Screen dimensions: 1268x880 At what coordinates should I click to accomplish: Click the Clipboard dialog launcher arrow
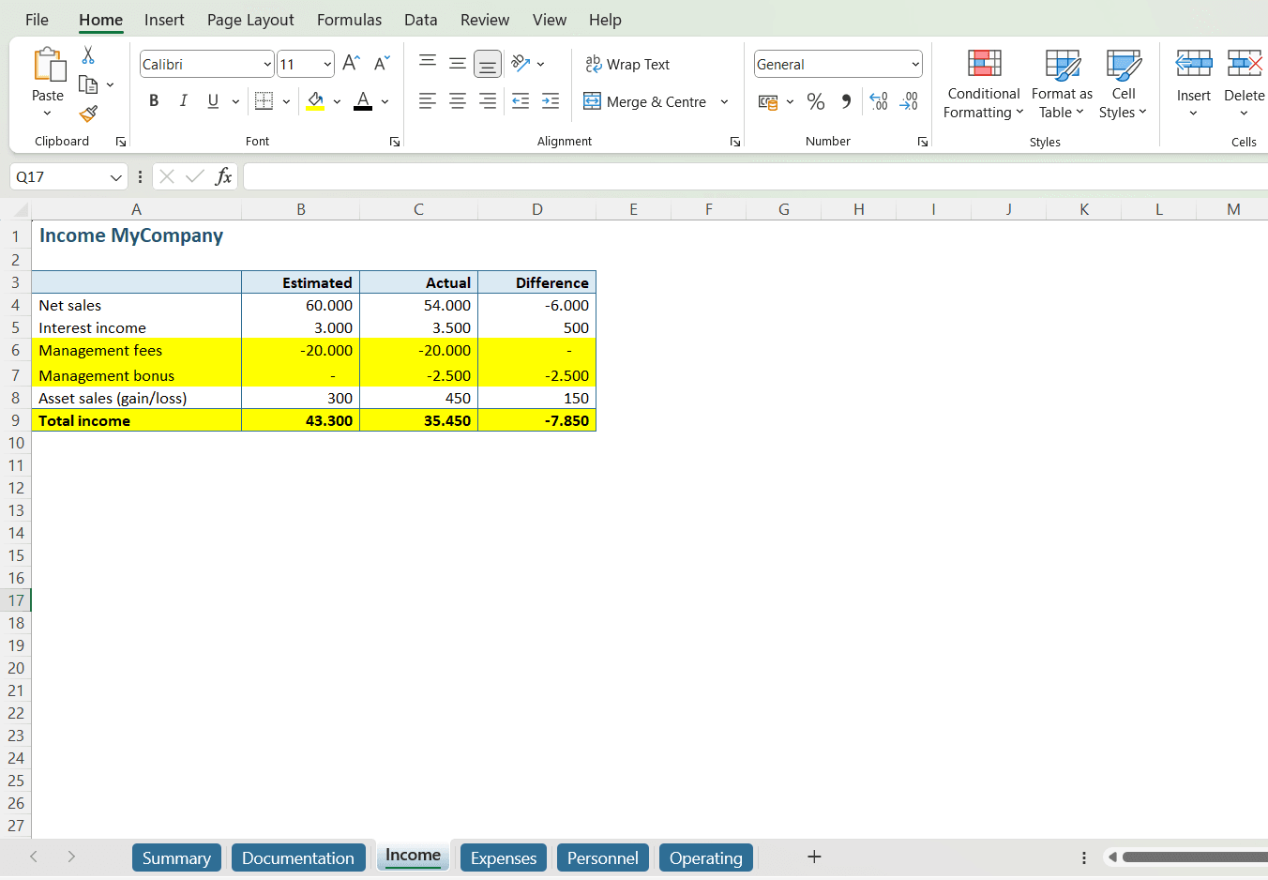pos(120,142)
